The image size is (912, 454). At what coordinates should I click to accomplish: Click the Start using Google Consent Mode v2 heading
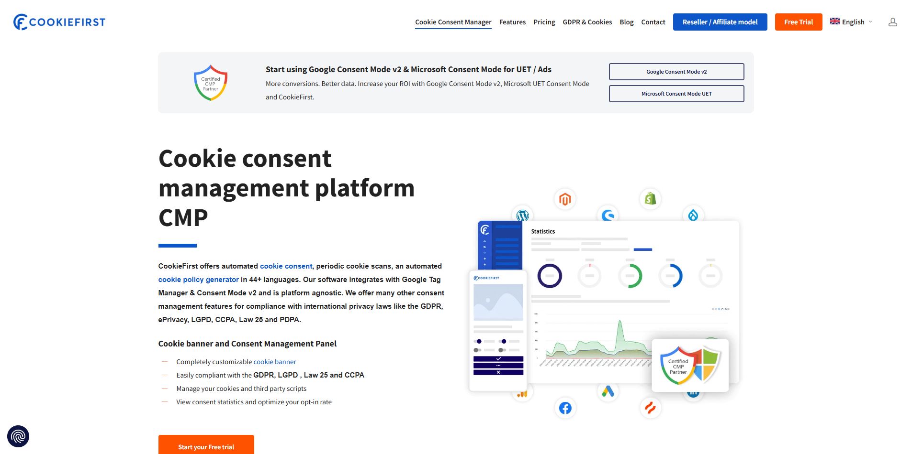(408, 69)
